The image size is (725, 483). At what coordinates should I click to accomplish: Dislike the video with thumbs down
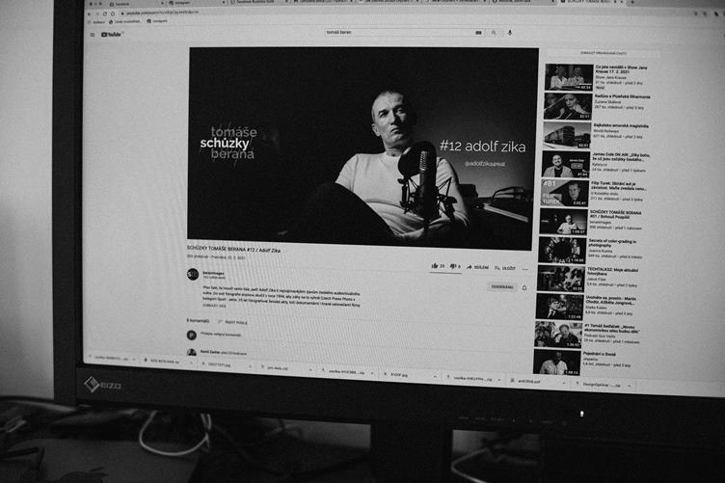coord(455,267)
